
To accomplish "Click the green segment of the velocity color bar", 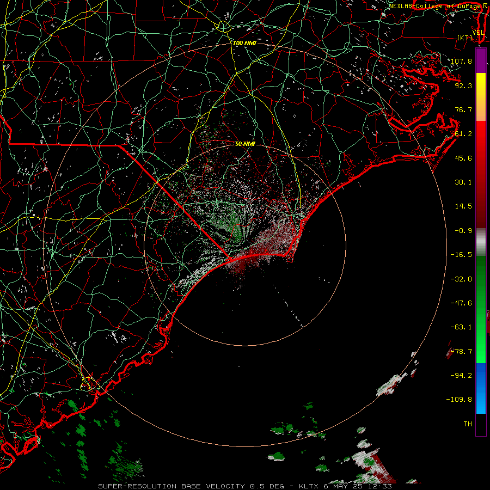I will coord(481,309).
